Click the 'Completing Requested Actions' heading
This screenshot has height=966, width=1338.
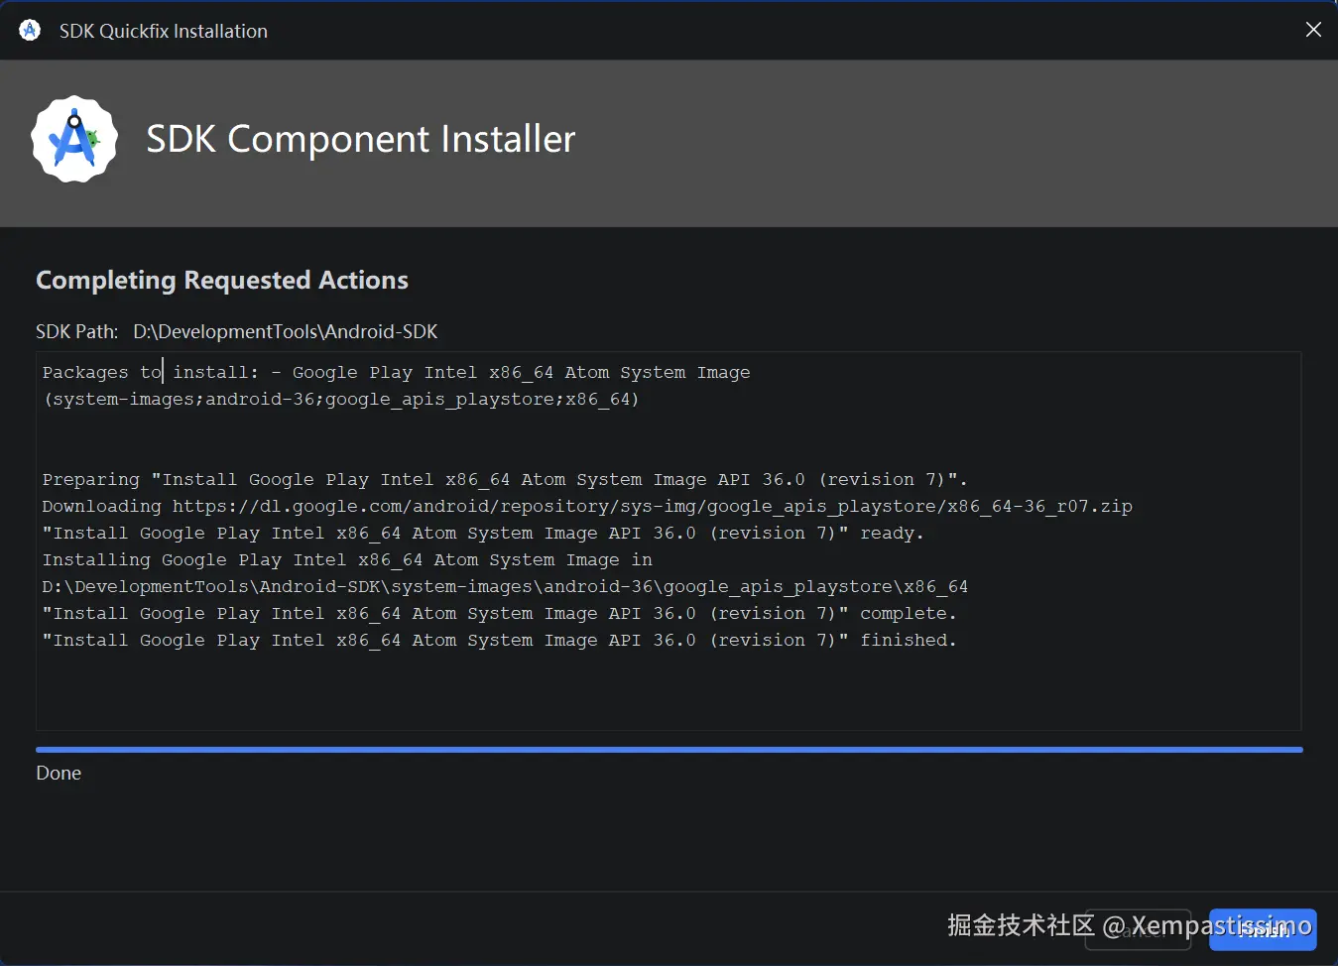pyautogui.click(x=221, y=280)
